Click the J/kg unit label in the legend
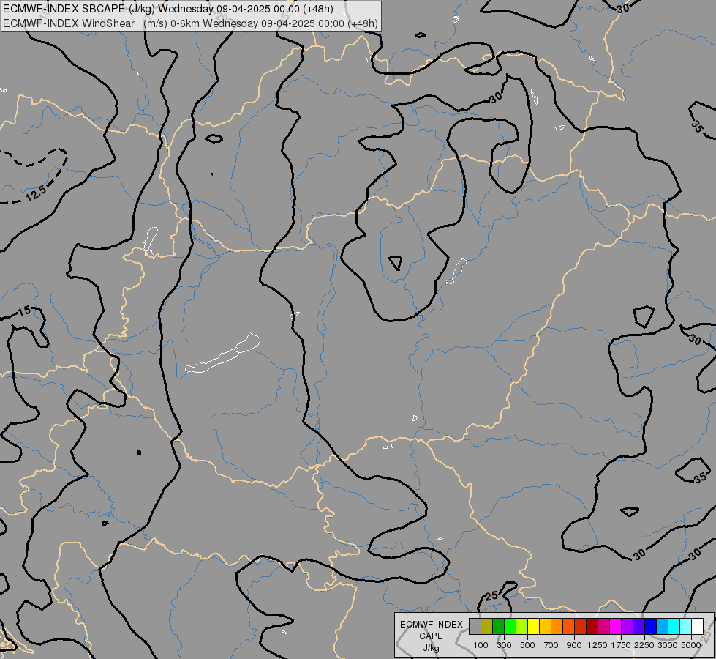This screenshot has height=659, width=716. (431, 648)
